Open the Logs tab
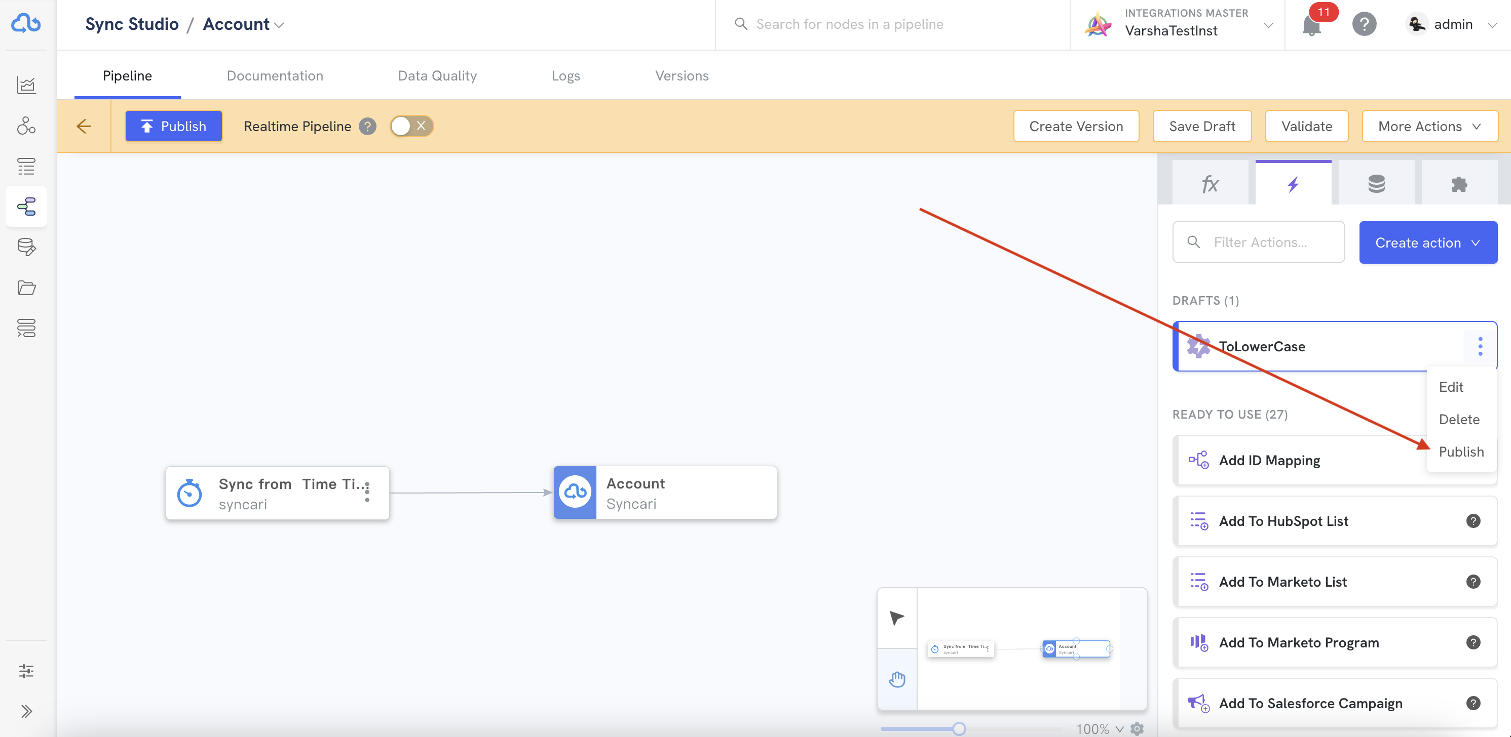The width and height of the screenshot is (1511, 737). coord(566,75)
